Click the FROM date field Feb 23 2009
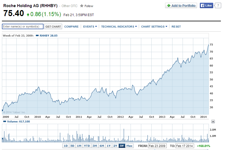The width and height of the screenshot is (225, 150). pos(157,146)
